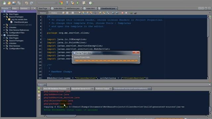This screenshot has height=119, width=212.
Task: Click the New Project toolbar icon
Action: point(9,3)
